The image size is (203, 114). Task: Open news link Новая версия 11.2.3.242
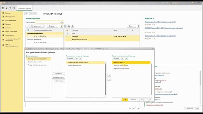(160, 36)
